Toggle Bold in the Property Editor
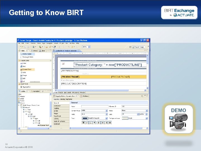 pos(83,123)
